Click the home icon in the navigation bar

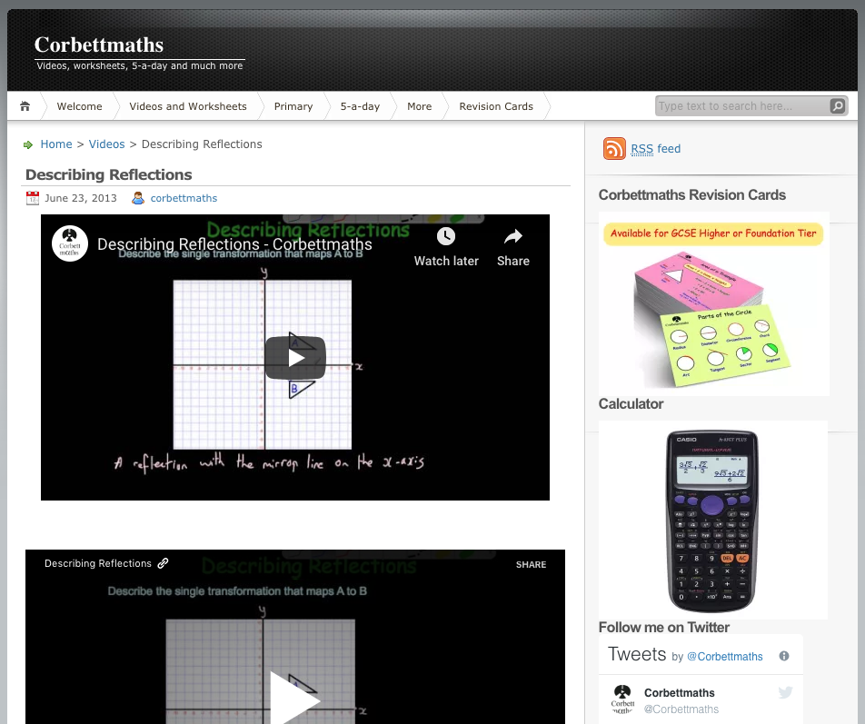point(25,106)
